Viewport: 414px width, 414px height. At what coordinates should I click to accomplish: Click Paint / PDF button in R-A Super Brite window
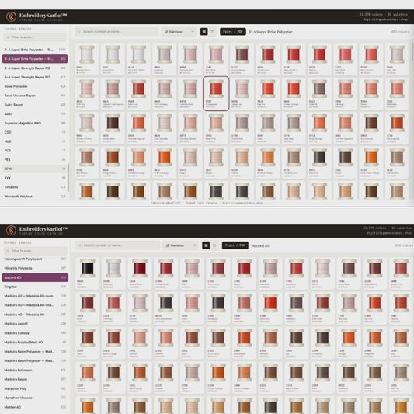point(233,32)
